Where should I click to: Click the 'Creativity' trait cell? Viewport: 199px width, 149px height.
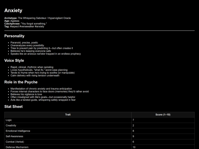point(68,125)
